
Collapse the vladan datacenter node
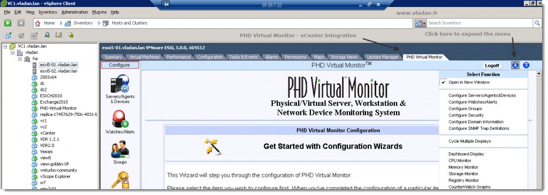click(13, 52)
